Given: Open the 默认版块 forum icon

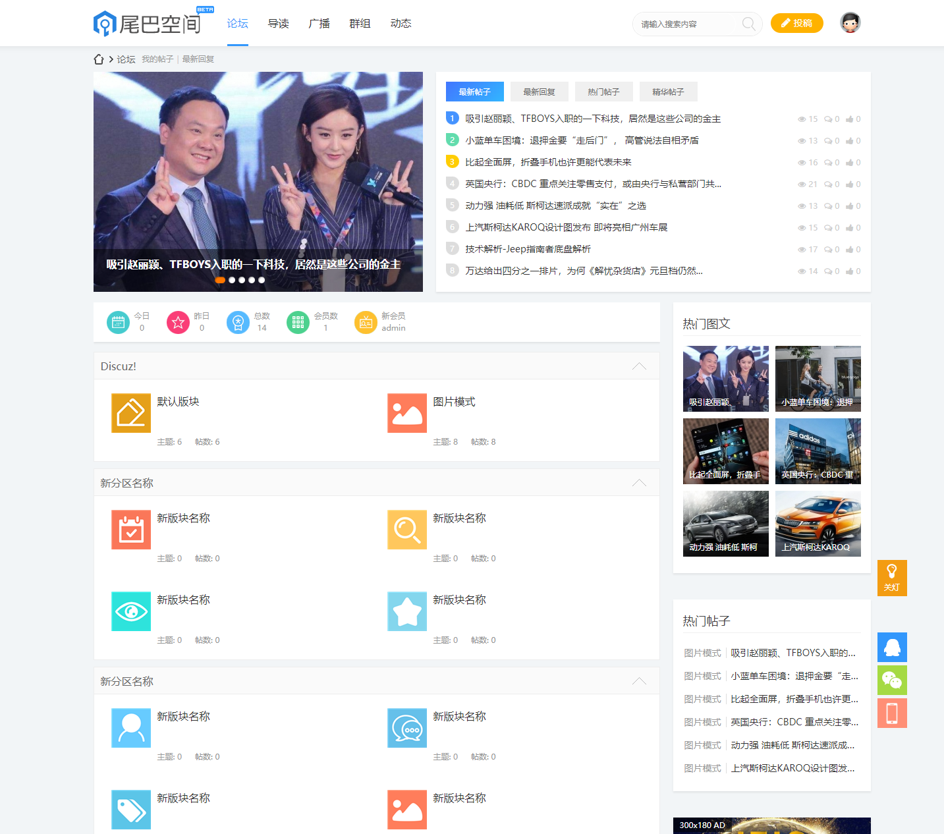Looking at the screenshot, I should pos(131,413).
